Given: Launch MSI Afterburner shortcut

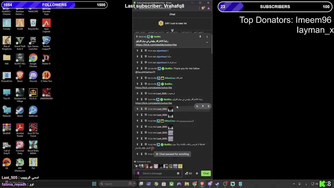Looking at the screenshot, I should pos(20,165).
